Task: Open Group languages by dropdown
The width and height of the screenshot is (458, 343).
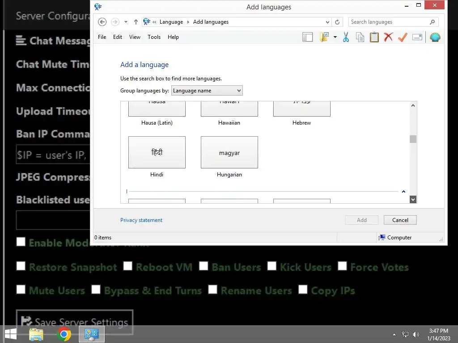Action: [207, 90]
